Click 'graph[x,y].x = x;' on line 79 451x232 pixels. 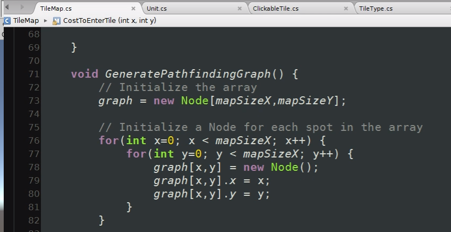(x=211, y=181)
